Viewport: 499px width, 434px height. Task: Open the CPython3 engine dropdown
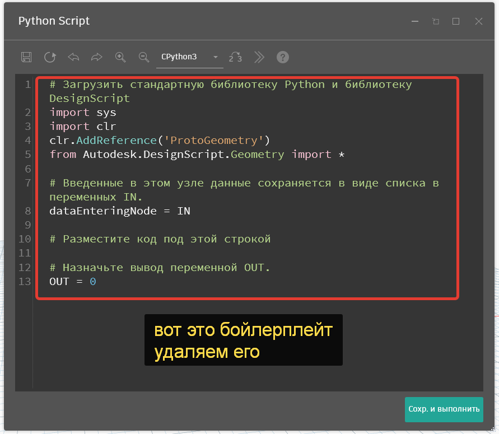pos(190,57)
